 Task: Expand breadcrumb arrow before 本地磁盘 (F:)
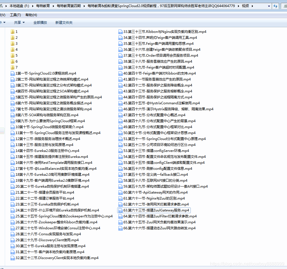[x=6, y=6]
